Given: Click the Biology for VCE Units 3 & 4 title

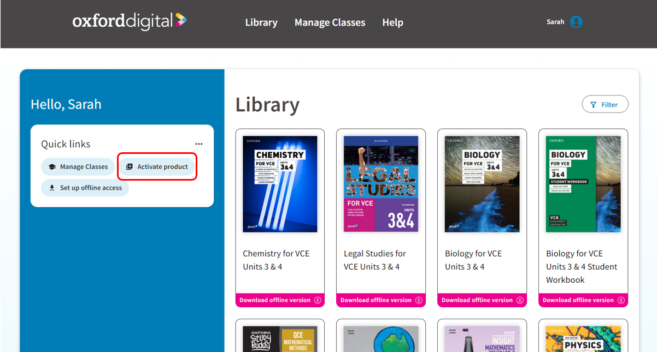Looking at the screenshot, I should (x=473, y=260).
